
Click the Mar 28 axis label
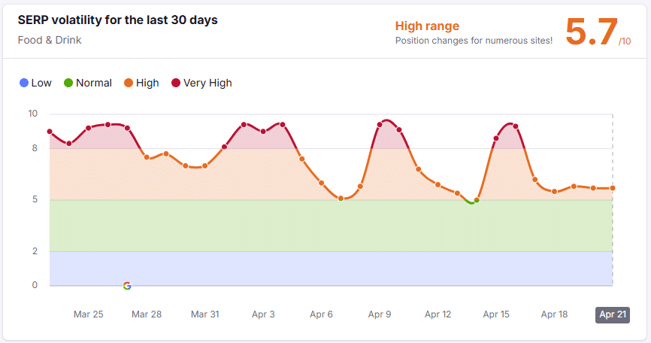(147, 314)
